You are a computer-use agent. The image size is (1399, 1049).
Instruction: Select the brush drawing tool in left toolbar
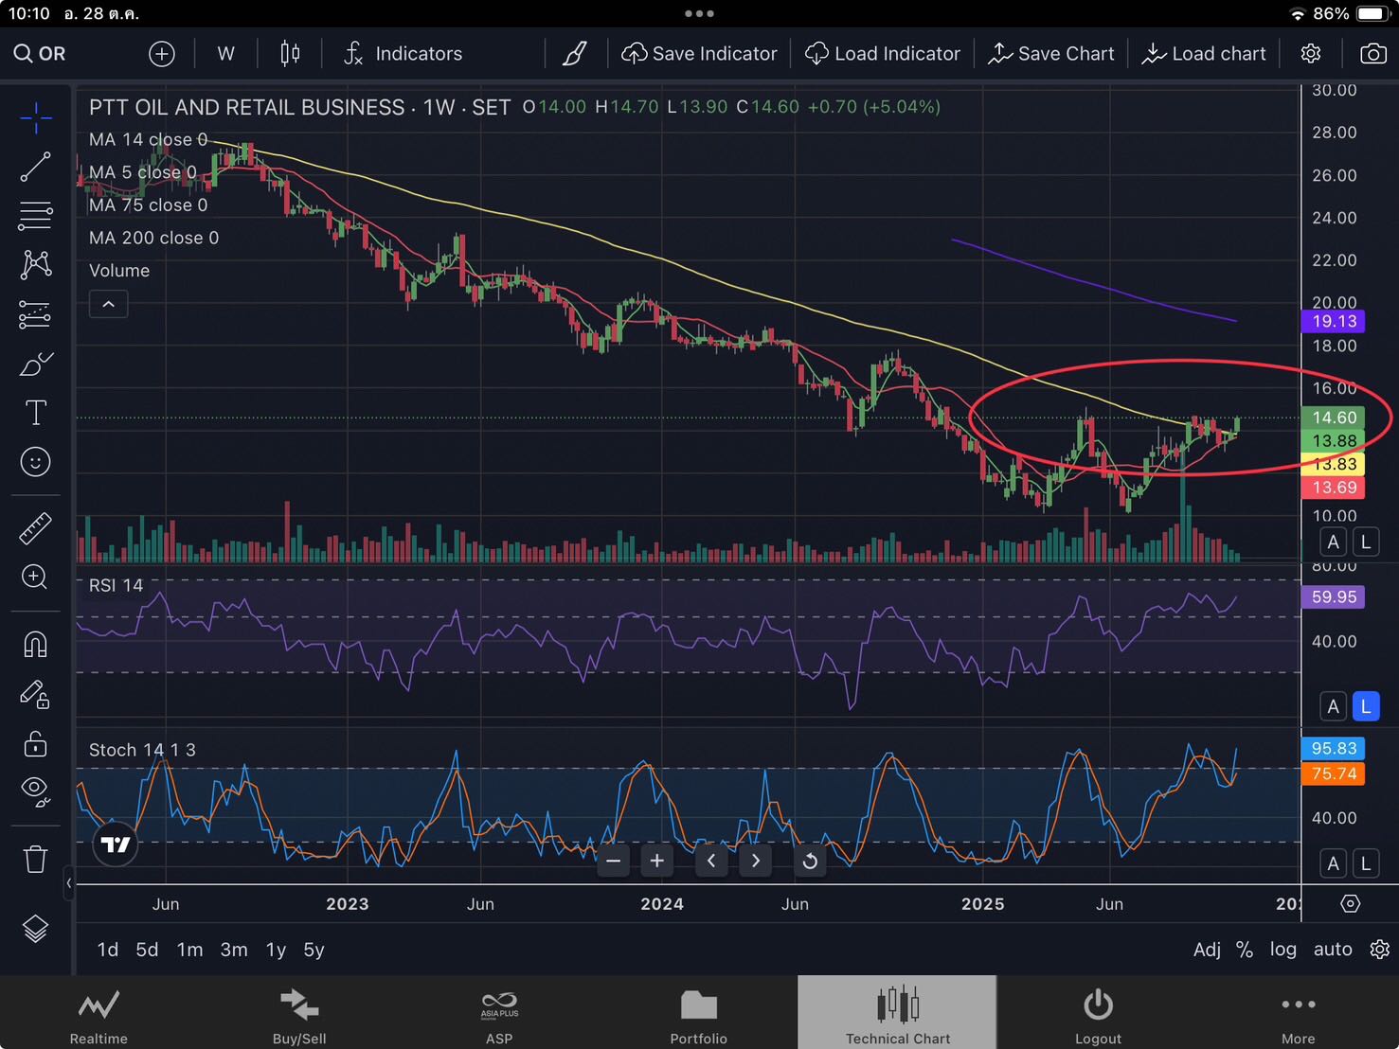tap(36, 364)
